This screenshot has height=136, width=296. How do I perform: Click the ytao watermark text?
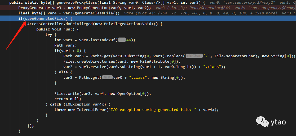point(278,122)
